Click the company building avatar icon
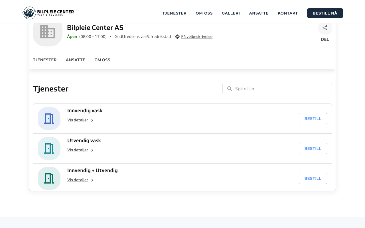 pos(47,32)
